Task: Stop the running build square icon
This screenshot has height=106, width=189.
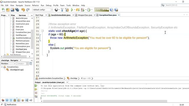Action: coord(36,93)
